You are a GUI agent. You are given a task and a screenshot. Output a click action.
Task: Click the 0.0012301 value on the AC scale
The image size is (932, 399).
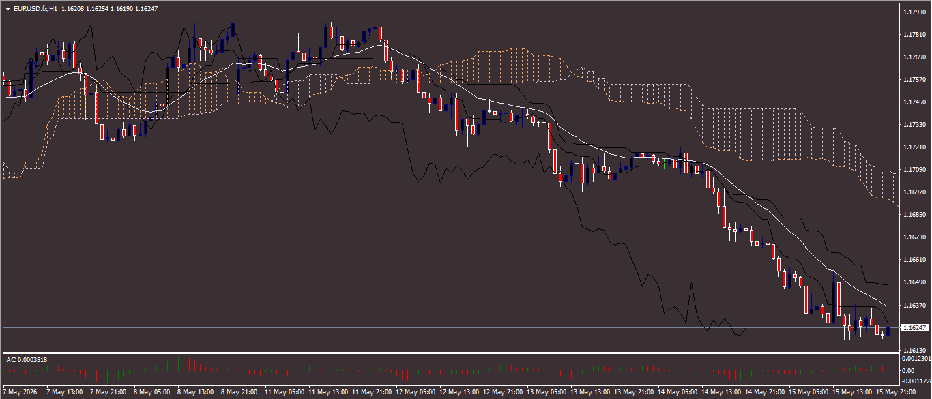pyautogui.click(x=916, y=358)
